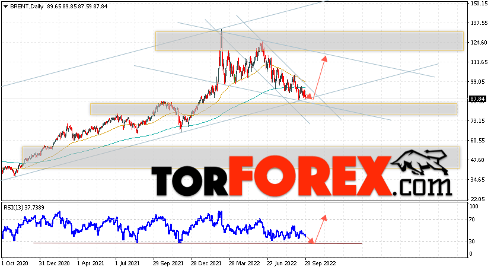Viewport: 491px width, 270px height.
Task: Click the 1 Oct 2020 date label
Action: click(15, 263)
